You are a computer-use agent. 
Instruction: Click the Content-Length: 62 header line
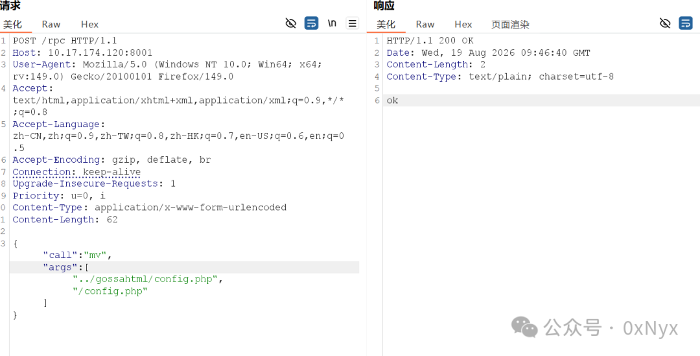click(65, 219)
